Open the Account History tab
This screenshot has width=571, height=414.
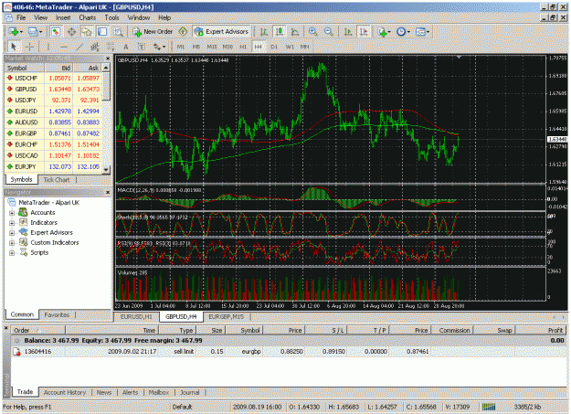pos(65,392)
